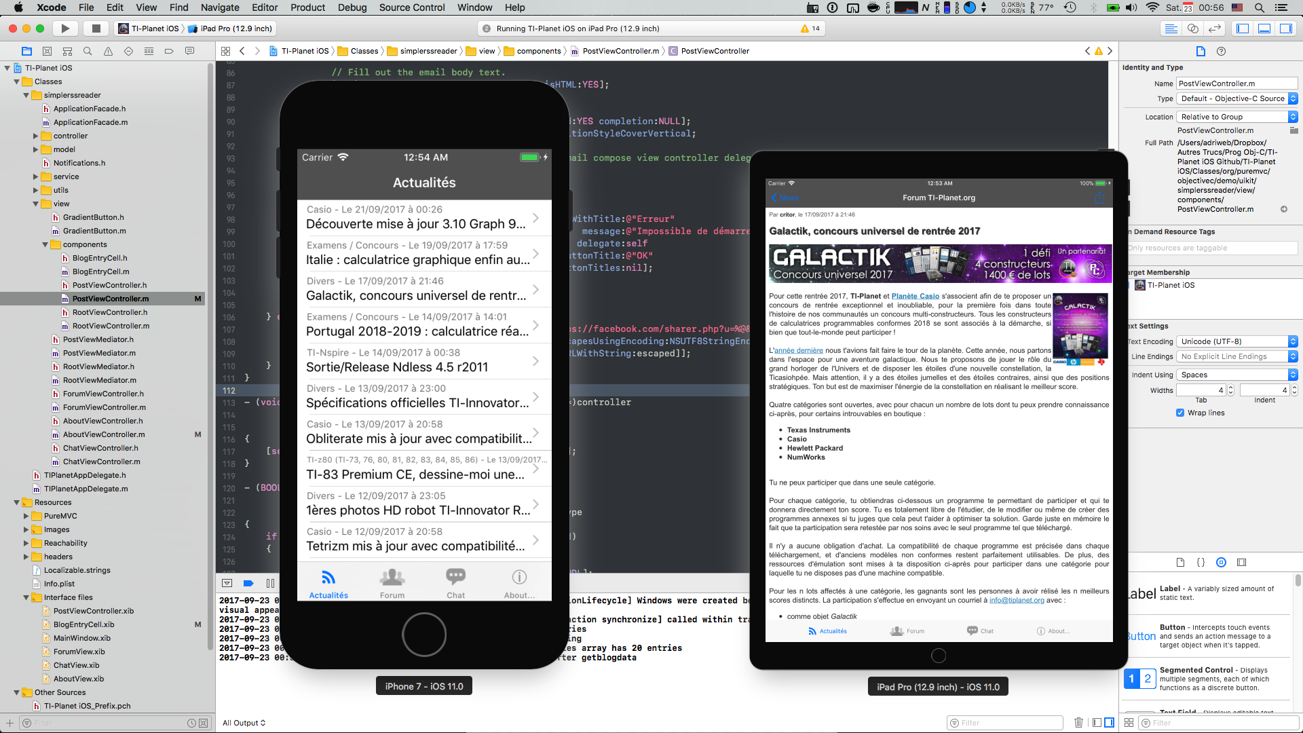
Task: Click the Stop button in Xcode toolbar
Action: point(96,29)
